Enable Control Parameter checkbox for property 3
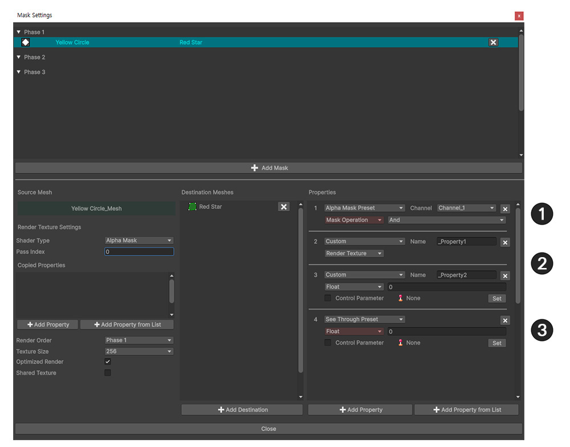 328,298
